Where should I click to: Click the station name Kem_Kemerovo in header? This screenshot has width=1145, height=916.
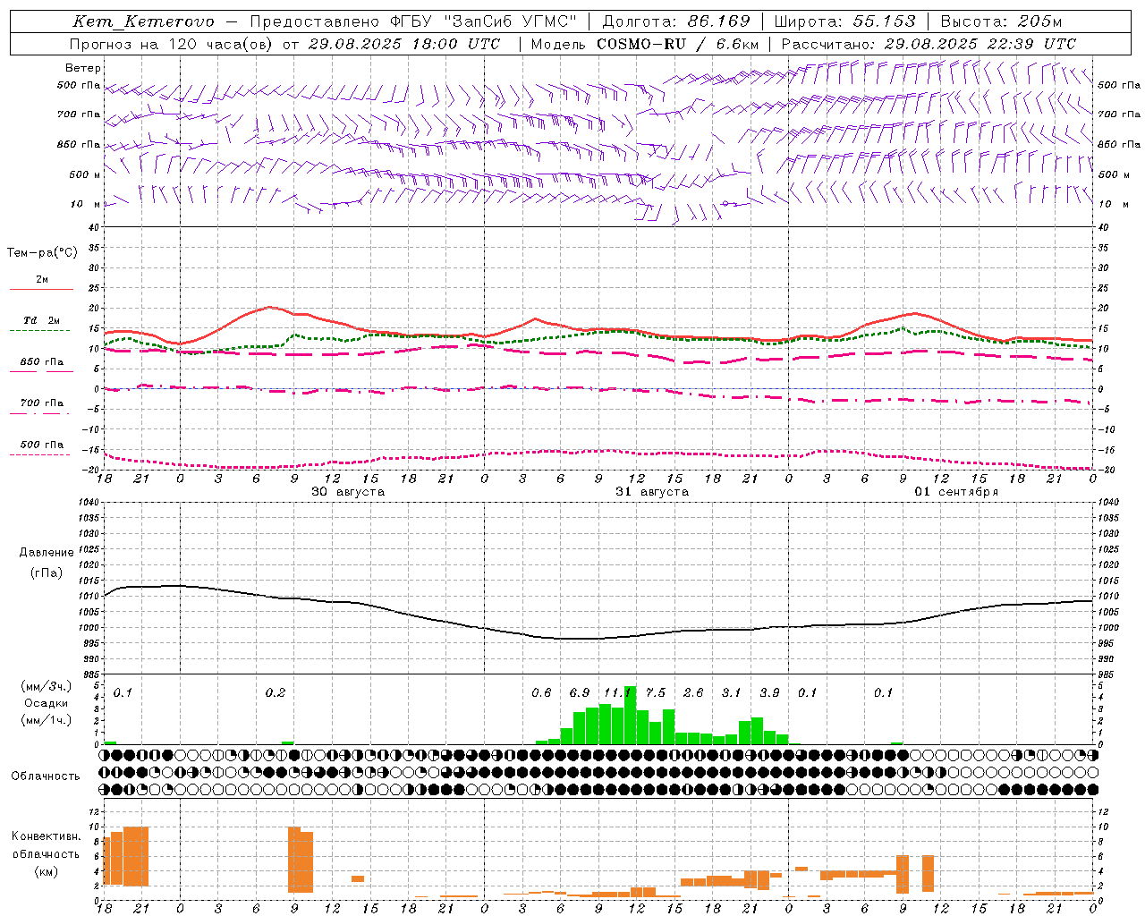tap(144, 21)
